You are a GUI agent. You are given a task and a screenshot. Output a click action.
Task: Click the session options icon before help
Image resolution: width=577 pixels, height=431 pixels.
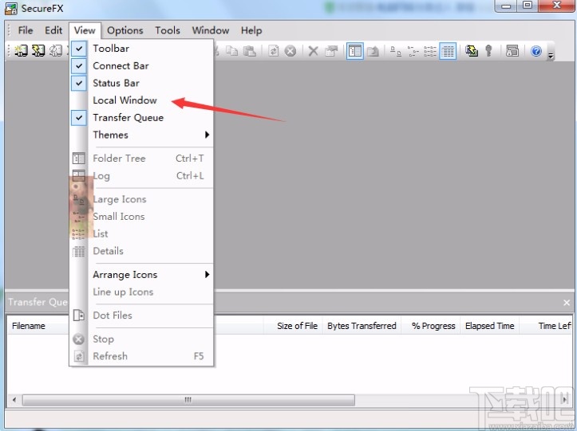point(512,51)
